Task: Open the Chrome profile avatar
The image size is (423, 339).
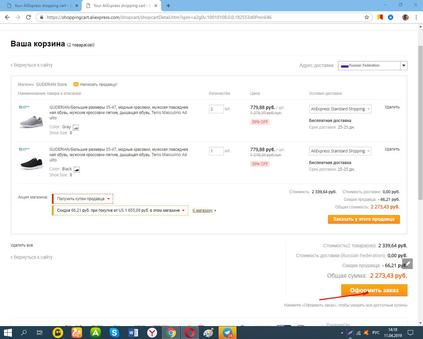Action: point(405,17)
